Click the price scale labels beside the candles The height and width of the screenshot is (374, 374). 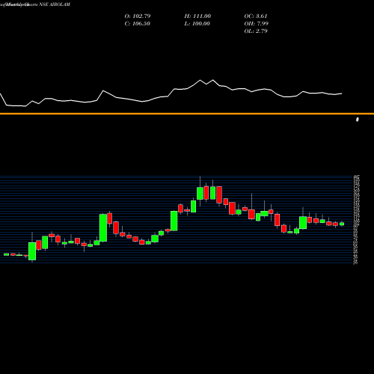tap(357, 220)
